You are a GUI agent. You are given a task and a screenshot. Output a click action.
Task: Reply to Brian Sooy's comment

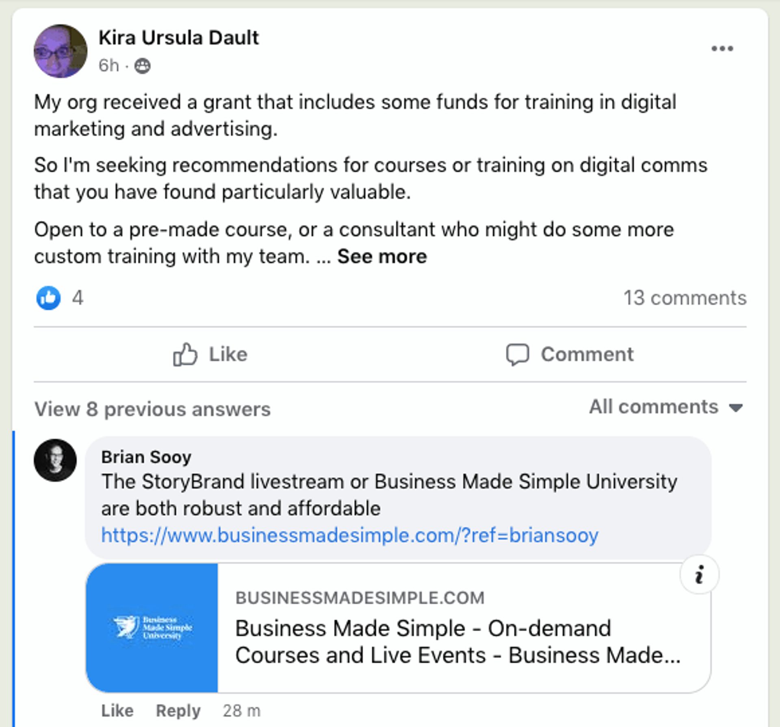(x=178, y=711)
